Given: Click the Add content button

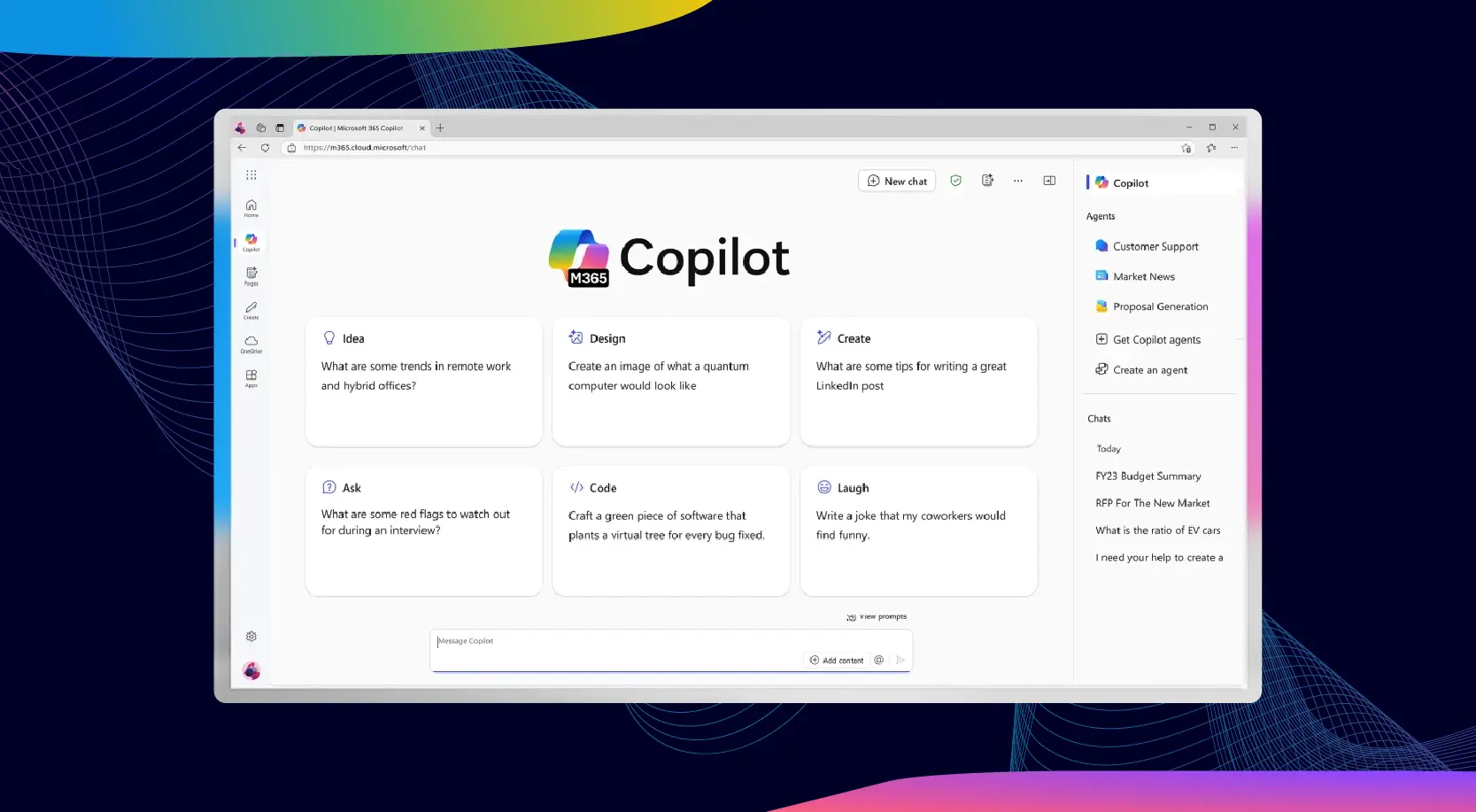Looking at the screenshot, I should point(837,661).
